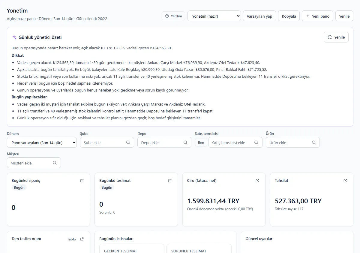Image resolution: width=360 pixels, height=253 pixels.
Task: Click the 527.363,00 TRY collection value
Action: click(x=298, y=201)
